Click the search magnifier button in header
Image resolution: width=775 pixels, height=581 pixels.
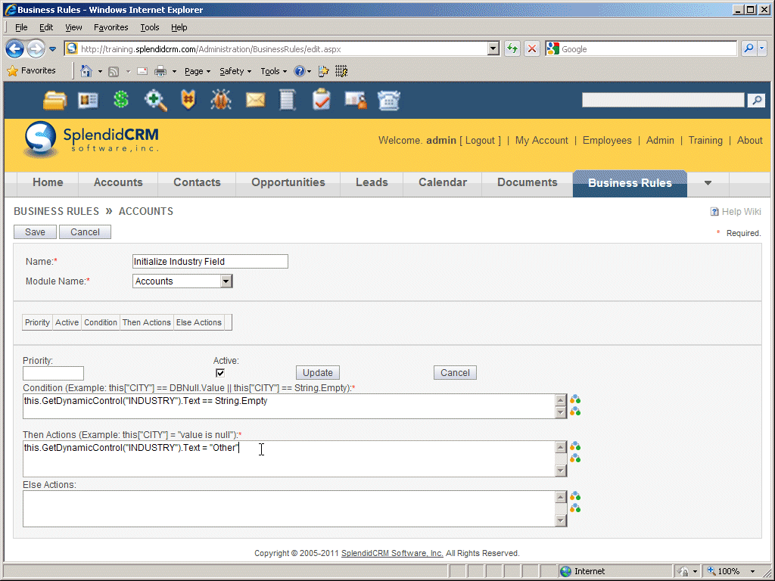pyautogui.click(x=755, y=101)
